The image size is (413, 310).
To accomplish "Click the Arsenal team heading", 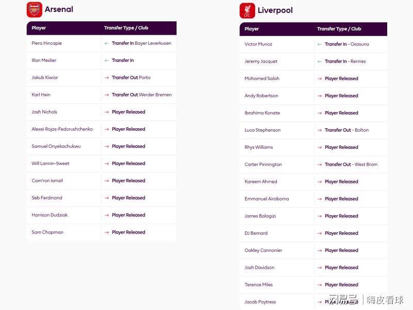I will point(59,9).
